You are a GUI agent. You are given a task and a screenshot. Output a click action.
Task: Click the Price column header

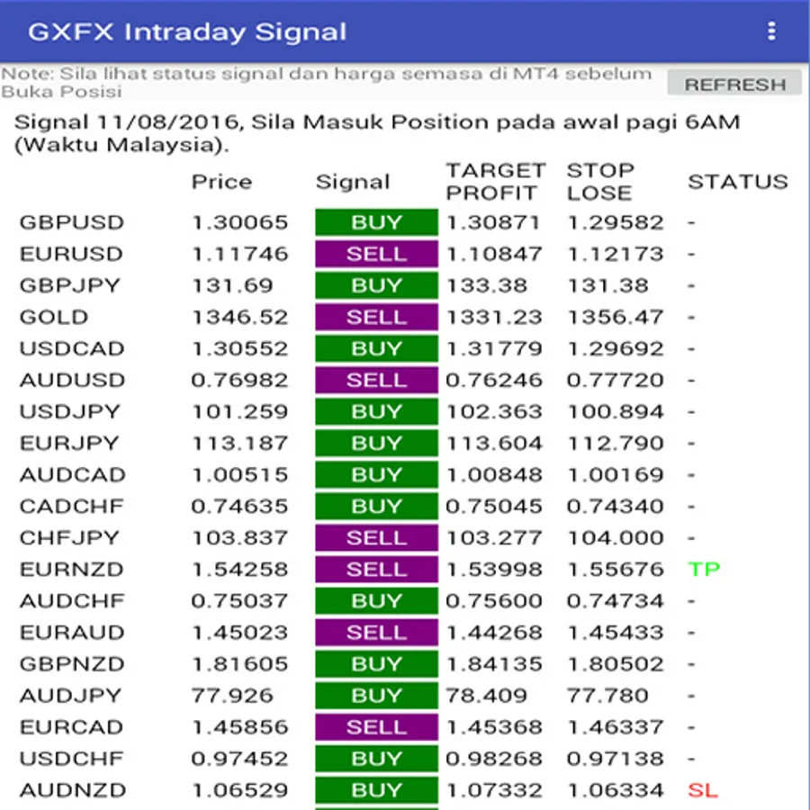[x=221, y=182]
